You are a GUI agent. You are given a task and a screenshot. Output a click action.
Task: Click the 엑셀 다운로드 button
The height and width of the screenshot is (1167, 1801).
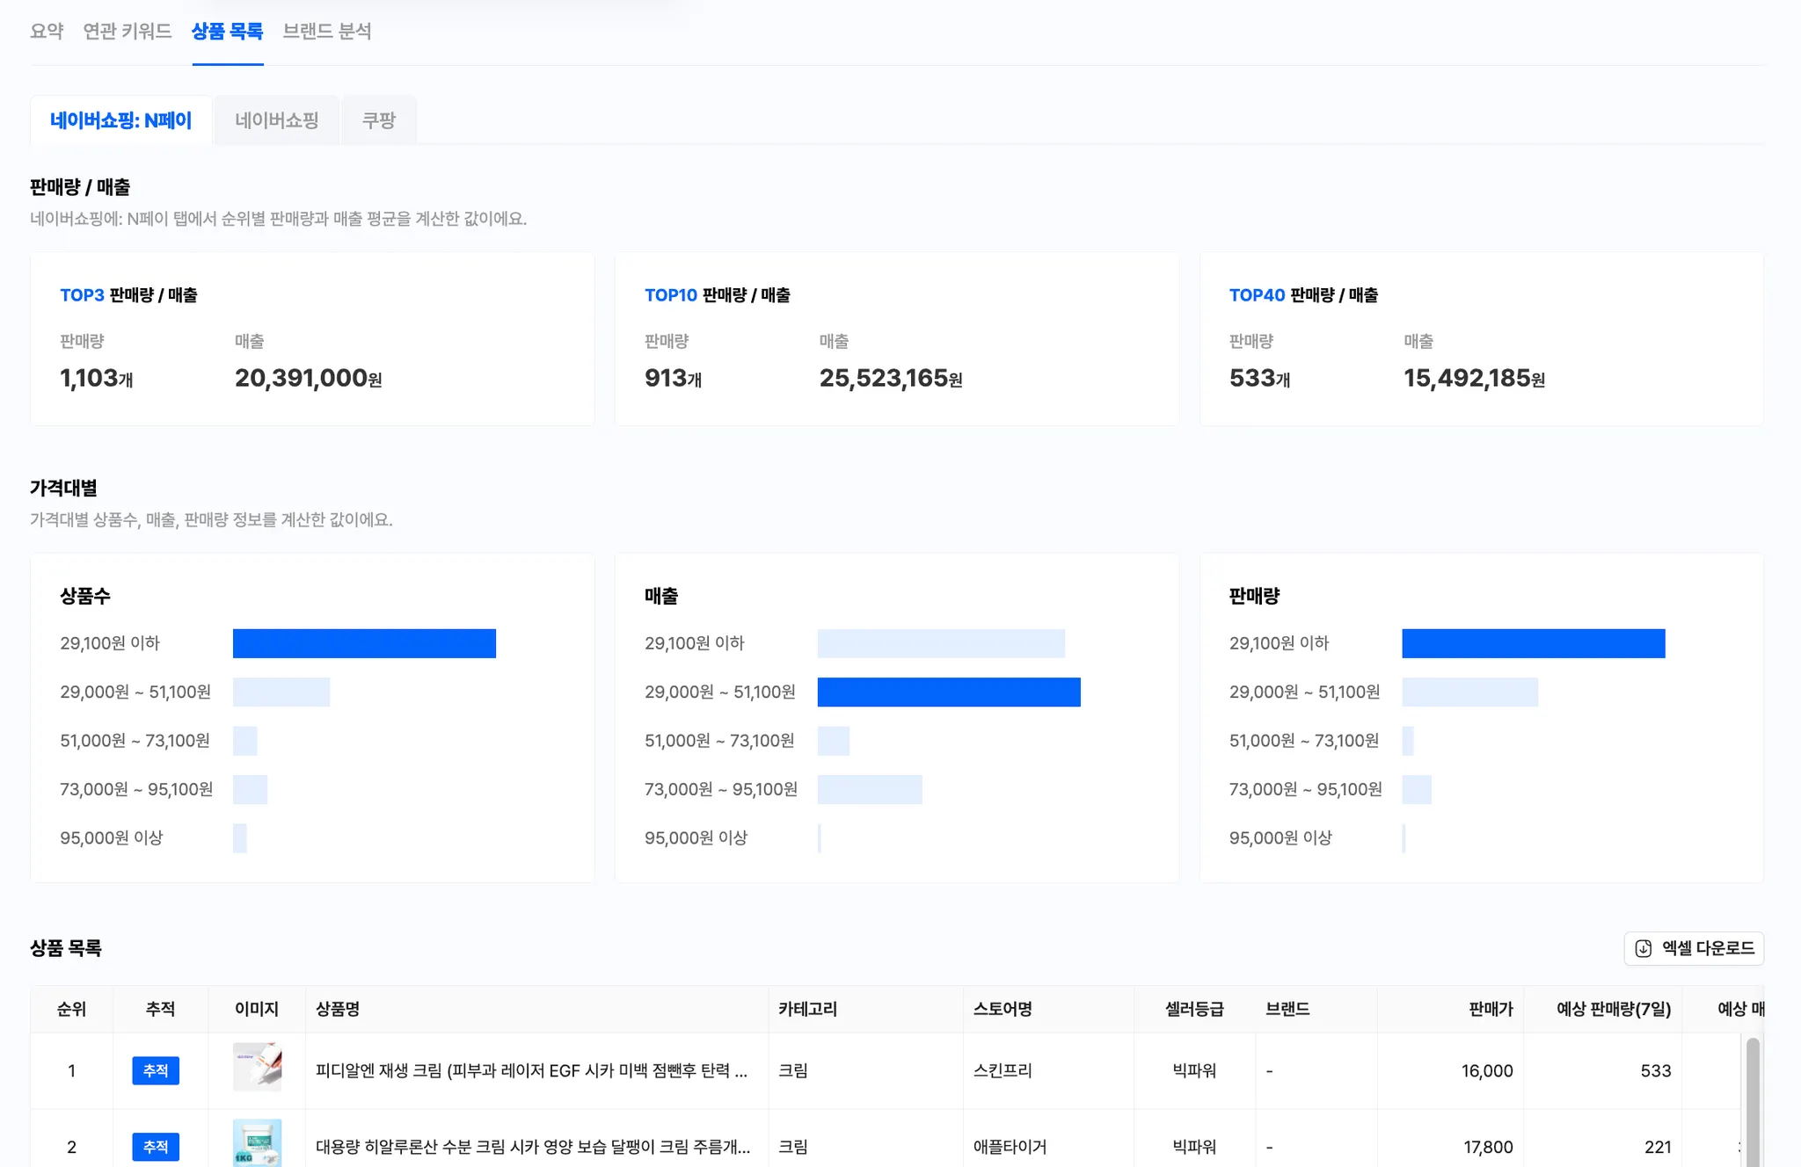point(1707,948)
